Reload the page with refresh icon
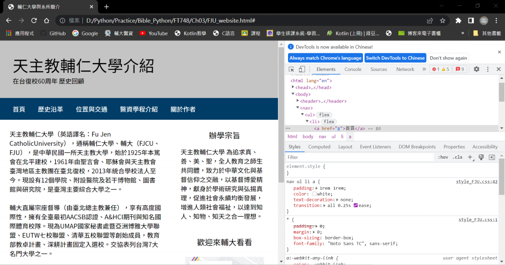The image size is (505, 265). click(x=34, y=21)
